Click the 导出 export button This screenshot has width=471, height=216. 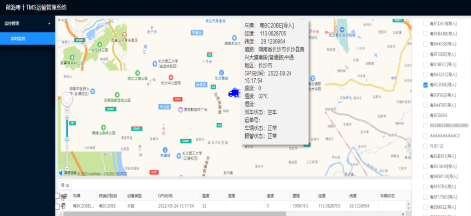pyautogui.click(x=65, y=186)
